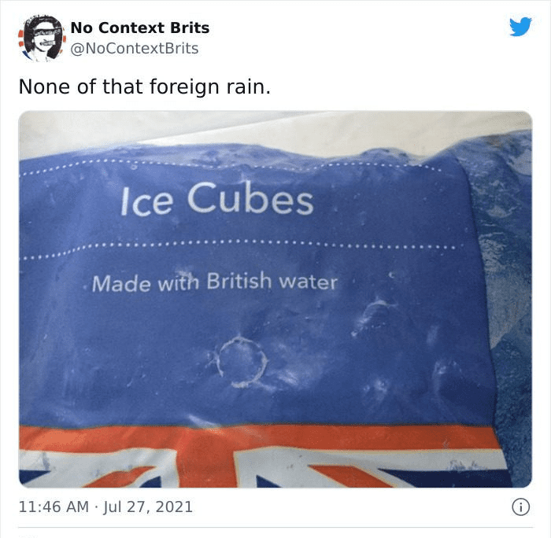Open the @NoContextBrits handle link
The height and width of the screenshot is (538, 551).
pyautogui.click(x=135, y=49)
